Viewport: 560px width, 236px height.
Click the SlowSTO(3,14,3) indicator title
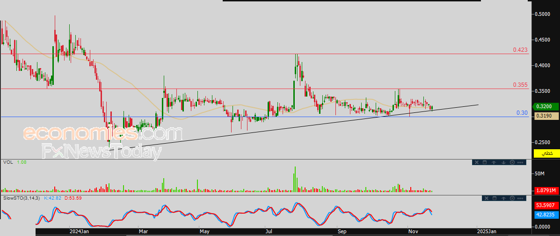[x=21, y=198]
